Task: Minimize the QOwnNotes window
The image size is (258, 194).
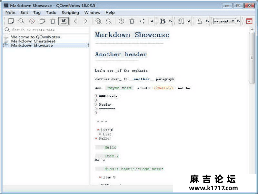Action: (x=227, y=5)
